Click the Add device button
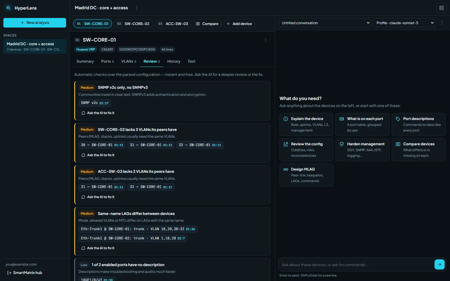Image resolution: width=450 pixels, height=281 pixels. [x=239, y=24]
